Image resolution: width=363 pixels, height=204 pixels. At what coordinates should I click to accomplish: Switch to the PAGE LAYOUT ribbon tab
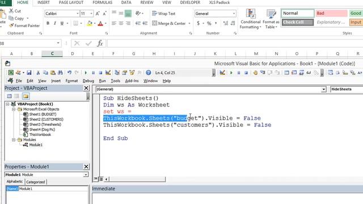pos(71,2)
